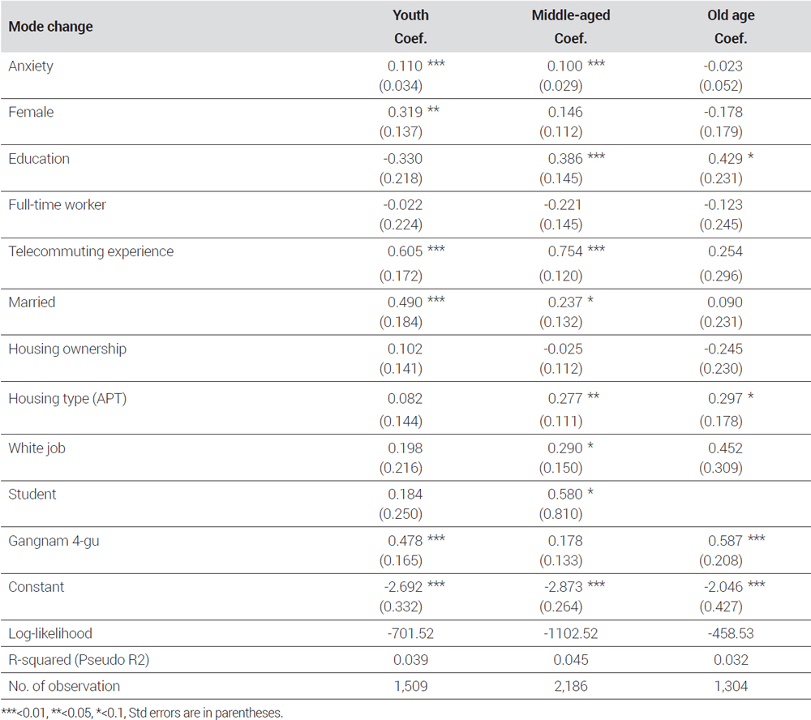811x720 pixels.
Task: Click the Youth log-likelihood value -701.52
Action: (410, 633)
